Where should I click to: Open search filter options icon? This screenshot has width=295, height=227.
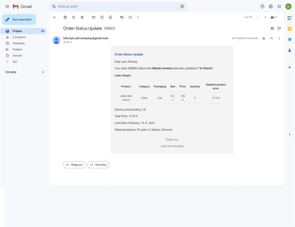pyautogui.click(x=182, y=6)
